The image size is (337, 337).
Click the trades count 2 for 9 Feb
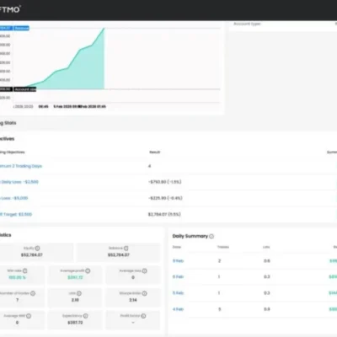[219, 261]
